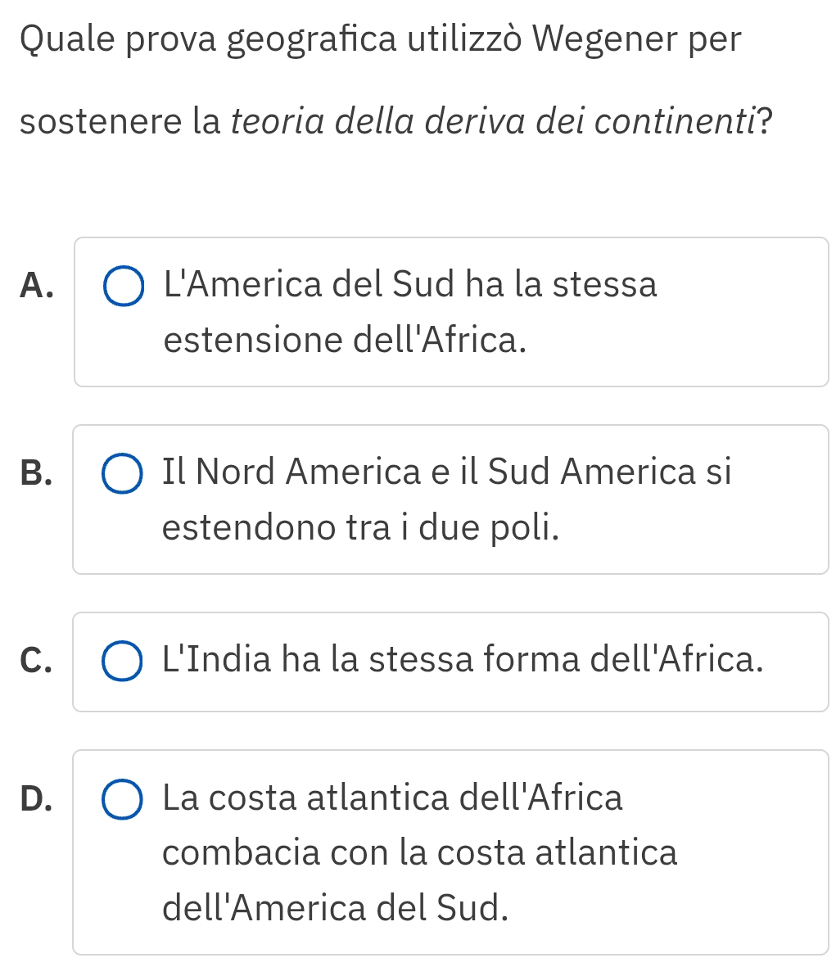Click the text "L'America del Sud ha la stessa"
The height and width of the screenshot is (976, 836).
(410, 286)
